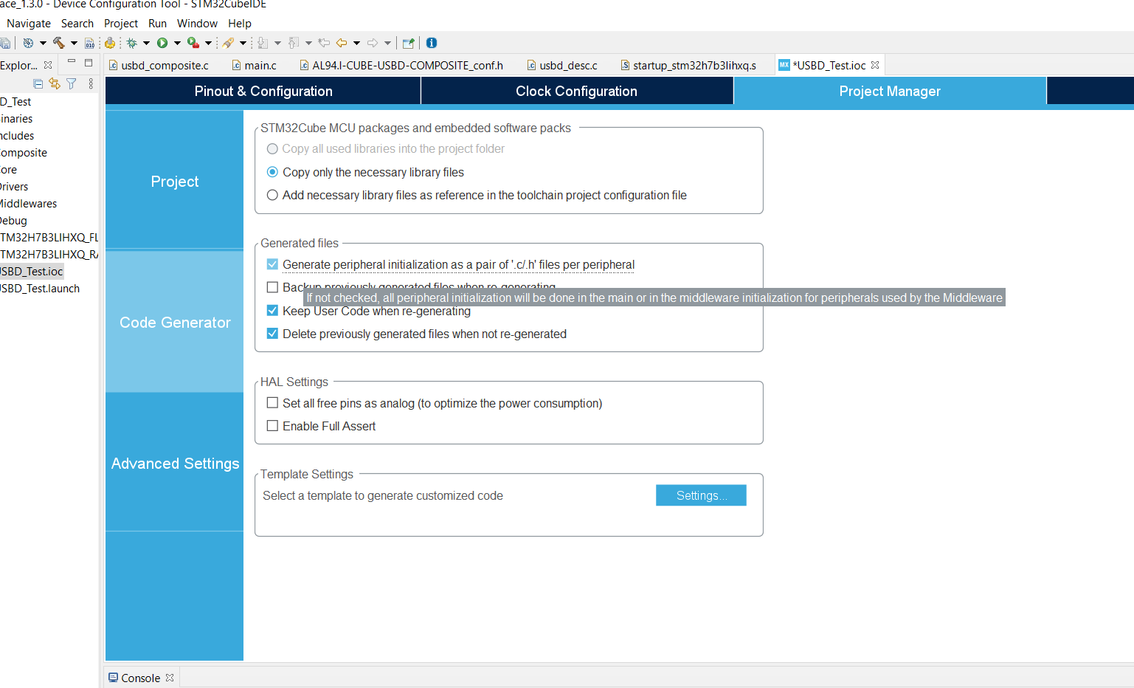Viewport: 1134px width, 688px height.
Task: Click the Search flashlight icon
Action: 228,43
